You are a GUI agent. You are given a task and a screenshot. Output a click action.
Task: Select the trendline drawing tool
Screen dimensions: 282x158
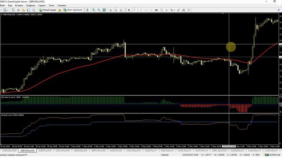tap(151, 10)
